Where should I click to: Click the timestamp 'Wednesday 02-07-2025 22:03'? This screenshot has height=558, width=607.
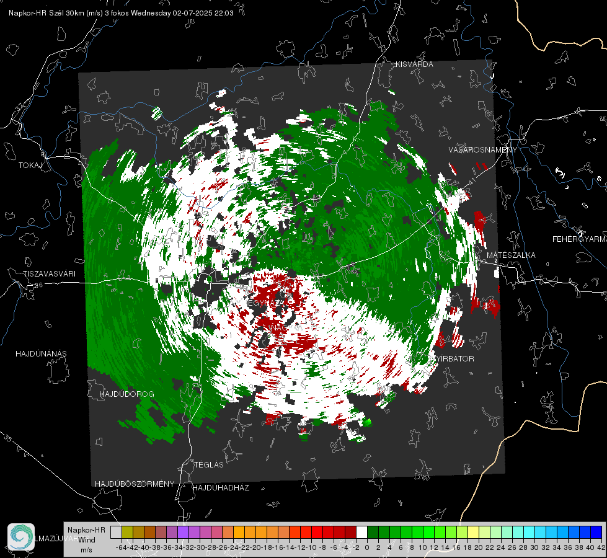[182, 13]
